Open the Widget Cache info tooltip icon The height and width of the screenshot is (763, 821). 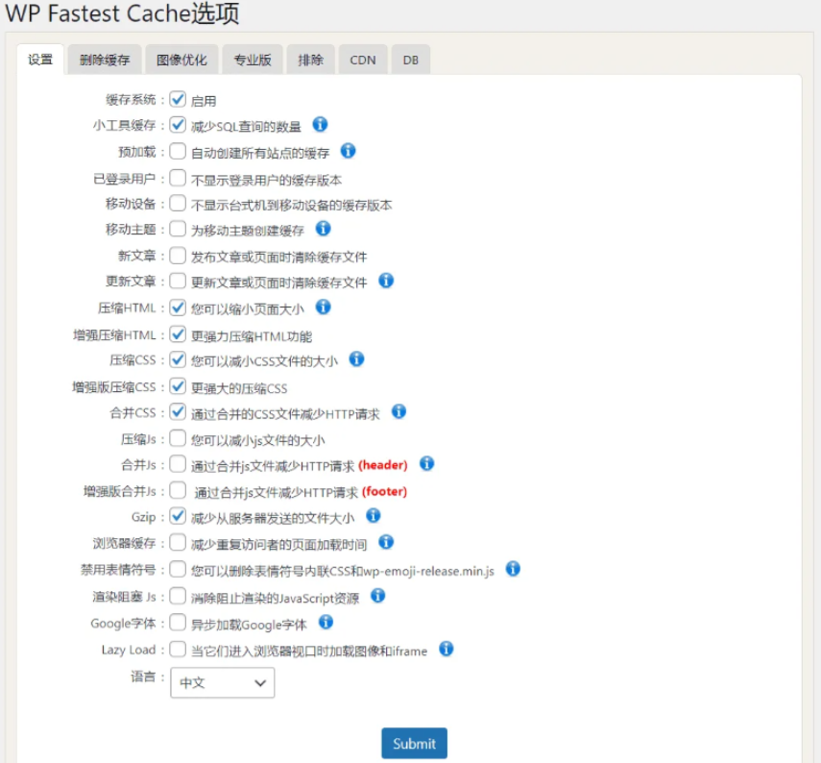[320, 126]
